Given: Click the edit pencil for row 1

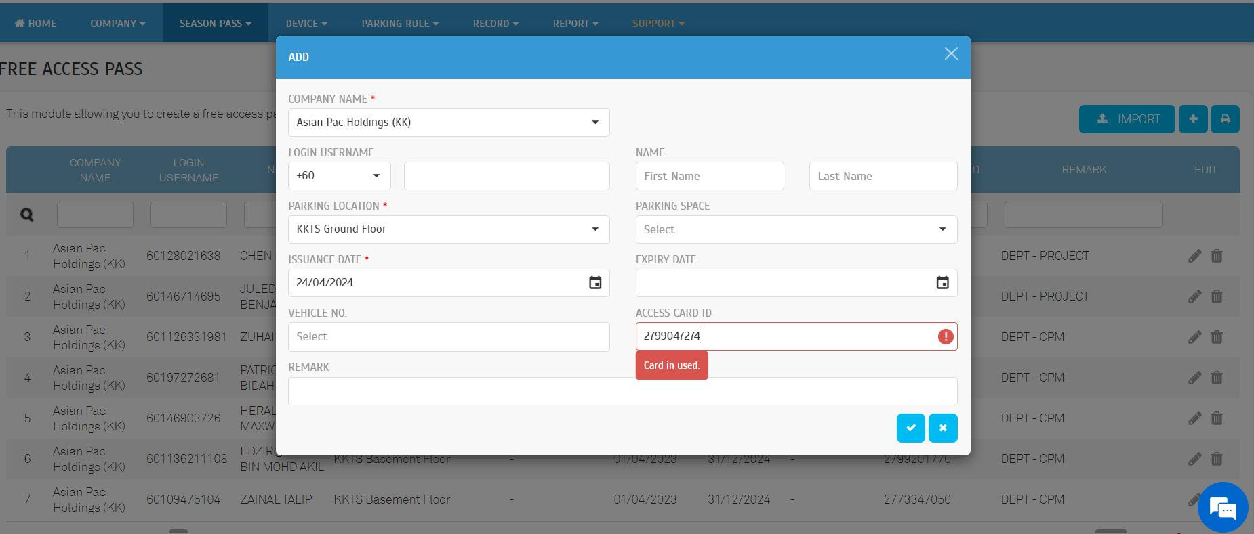Looking at the screenshot, I should (x=1194, y=256).
